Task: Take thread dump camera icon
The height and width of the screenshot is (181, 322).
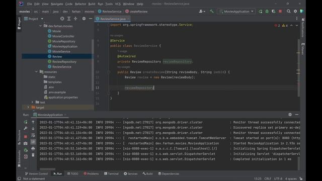Action: 26,143
